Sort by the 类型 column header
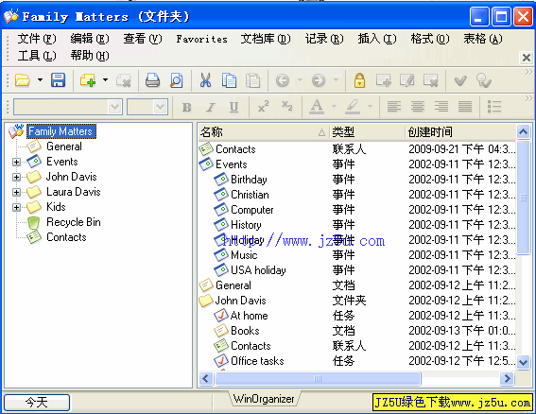This screenshot has height=414, width=536. tap(367, 132)
